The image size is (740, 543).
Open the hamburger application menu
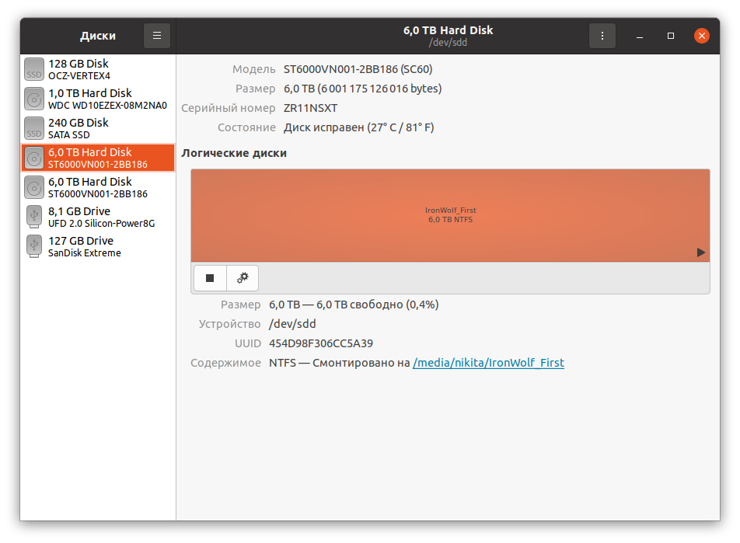[157, 36]
